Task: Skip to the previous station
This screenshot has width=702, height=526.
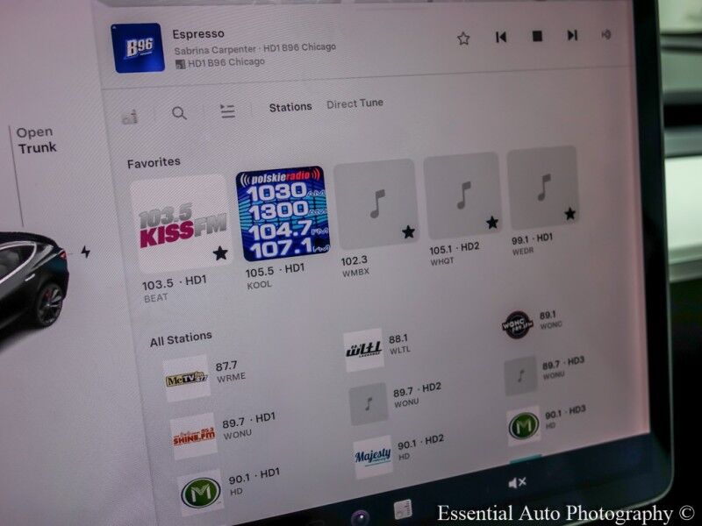Action: (x=501, y=37)
